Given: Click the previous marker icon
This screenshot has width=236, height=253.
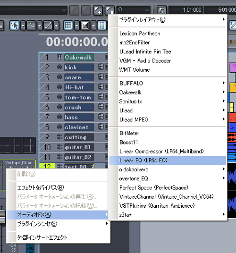Looking at the screenshot, I should (74, 10).
